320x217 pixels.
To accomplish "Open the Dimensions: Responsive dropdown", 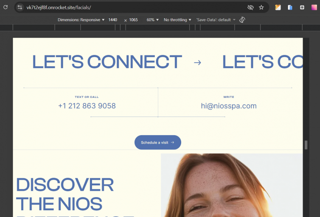I will pos(81,20).
